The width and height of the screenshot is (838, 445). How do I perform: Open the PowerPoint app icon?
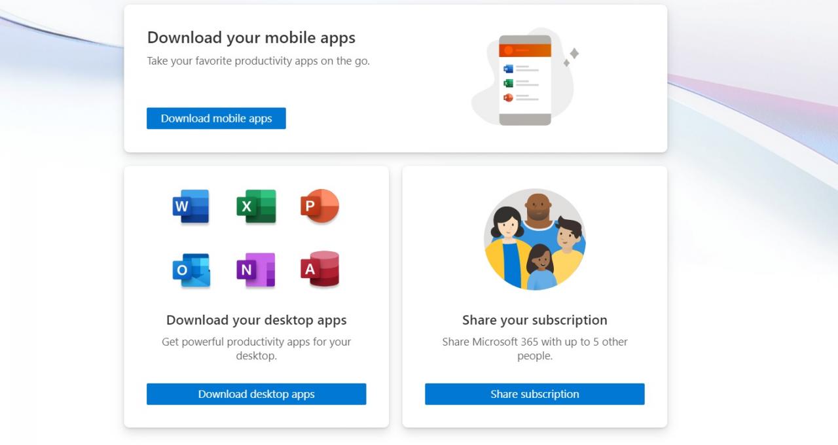[x=320, y=206]
